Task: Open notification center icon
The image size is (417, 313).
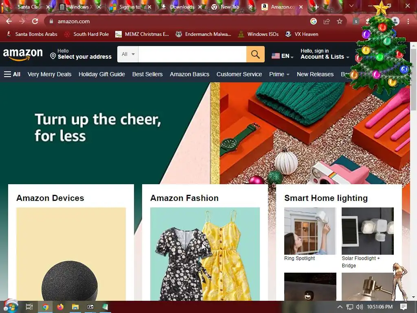Action: click(404, 307)
